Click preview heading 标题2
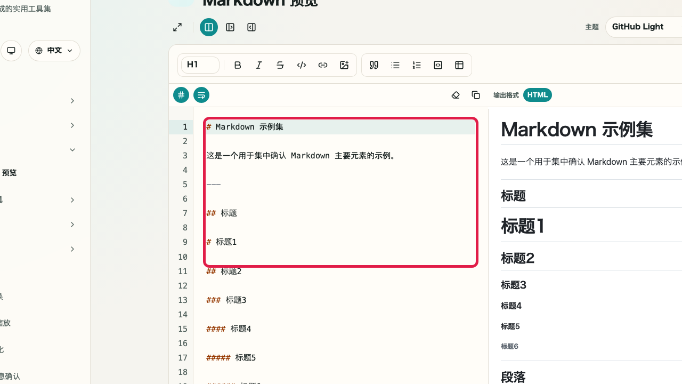The width and height of the screenshot is (682, 384). (x=517, y=258)
